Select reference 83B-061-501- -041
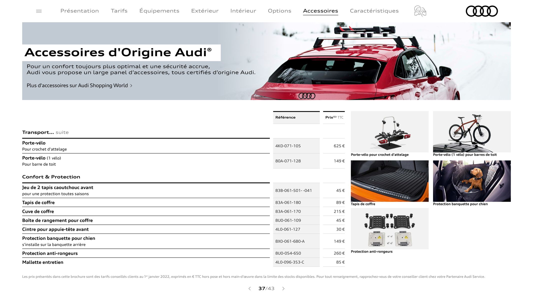533x300 pixels. click(294, 190)
